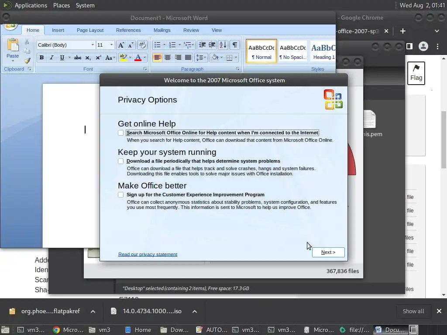Select Normal style in Word
Image resolution: width=447 pixels, height=335 pixels.
pyautogui.click(x=261, y=51)
